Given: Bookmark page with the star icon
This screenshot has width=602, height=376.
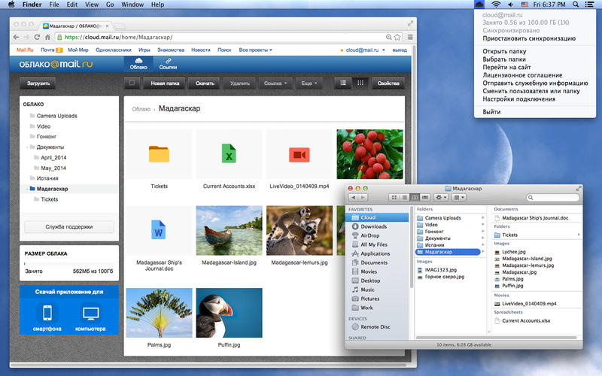Looking at the screenshot, I should pos(409,37).
